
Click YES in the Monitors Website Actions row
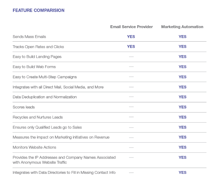point(182,147)
